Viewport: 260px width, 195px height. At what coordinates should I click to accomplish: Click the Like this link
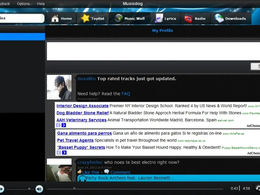pyautogui.click(x=91, y=172)
